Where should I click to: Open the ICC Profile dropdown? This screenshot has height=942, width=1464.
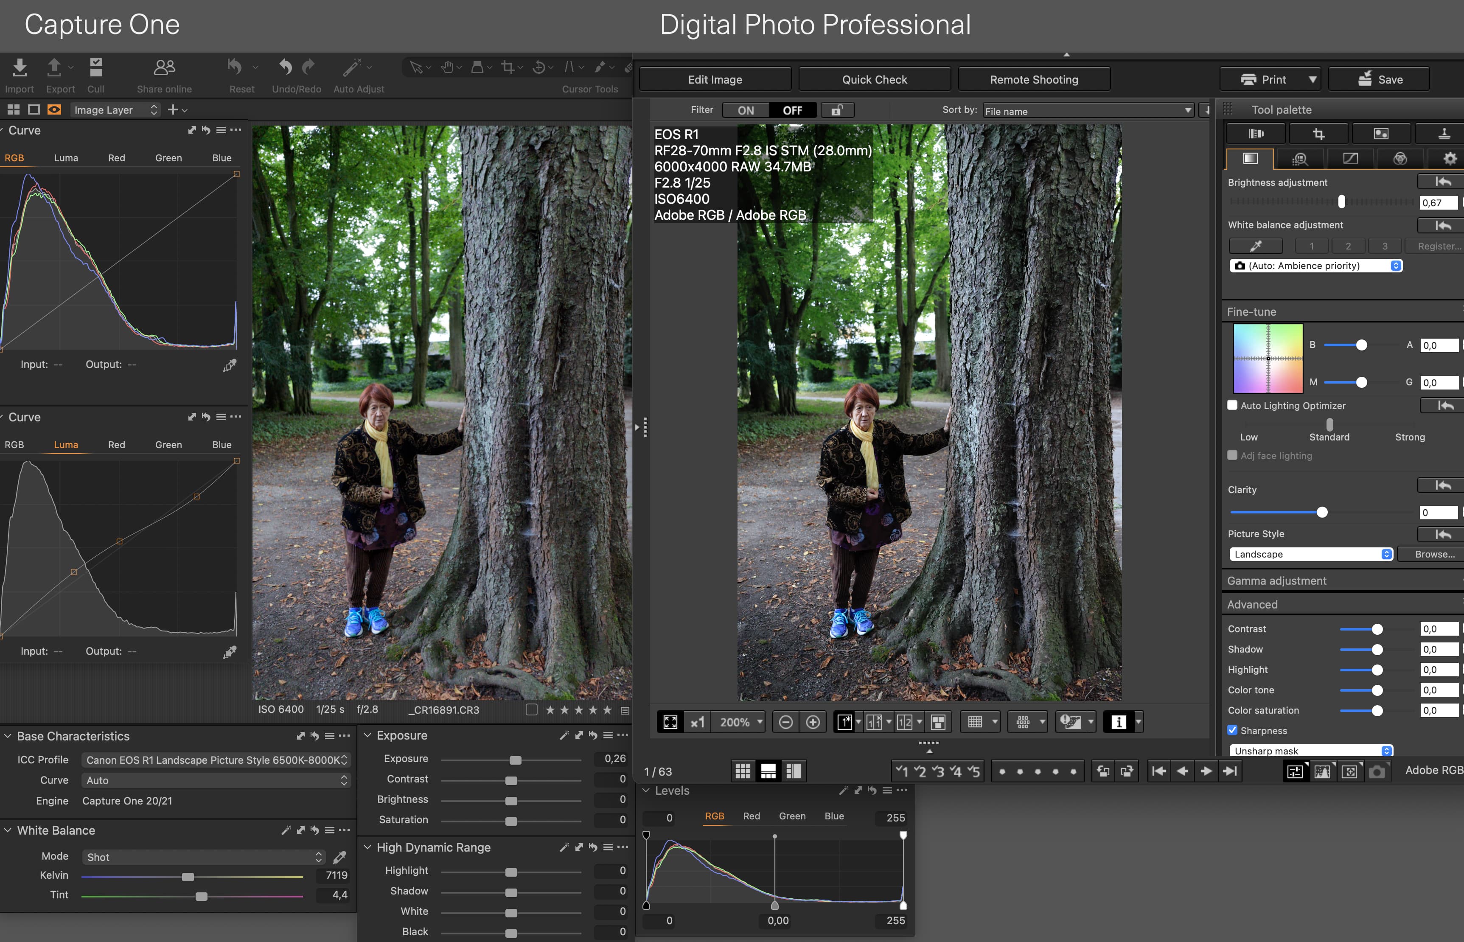pos(216,760)
